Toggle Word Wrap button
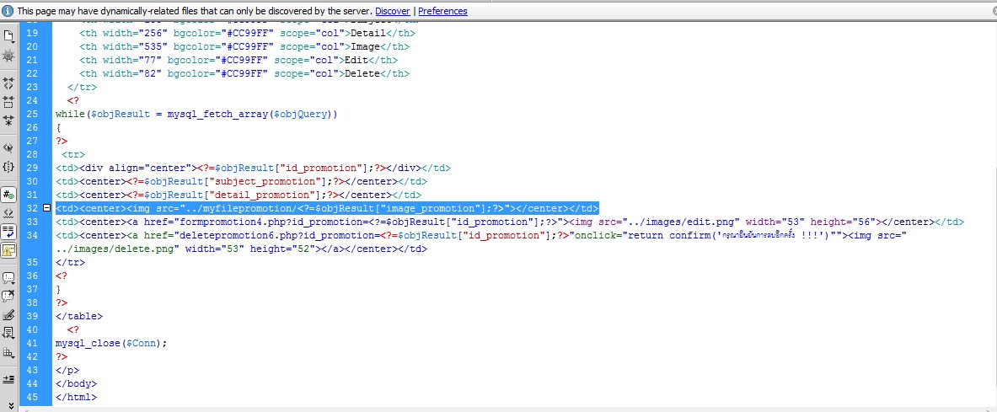 [9, 231]
